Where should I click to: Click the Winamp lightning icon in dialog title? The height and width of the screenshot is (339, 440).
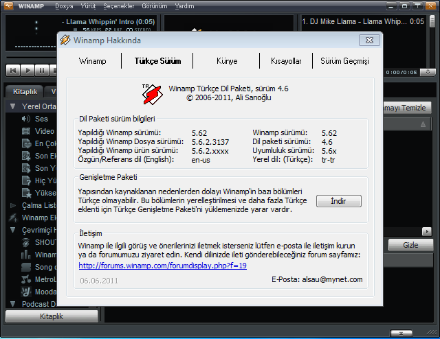pos(65,40)
